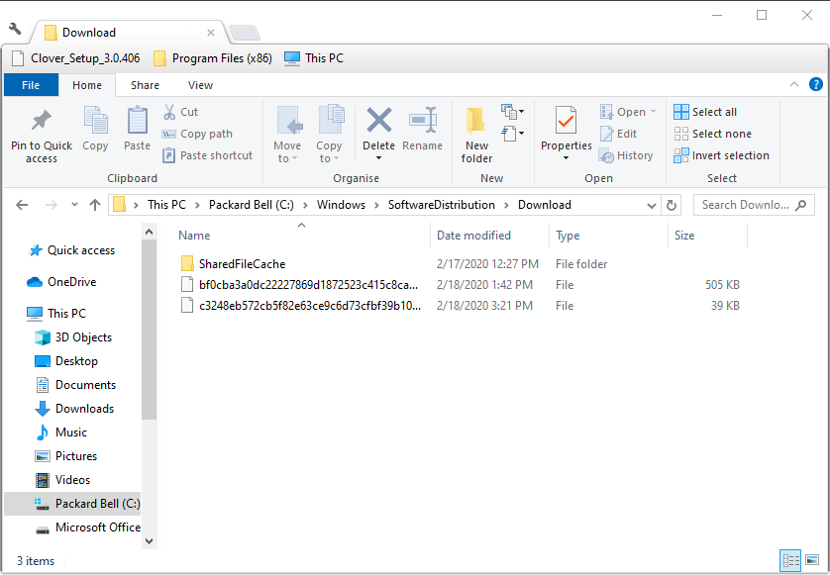The width and height of the screenshot is (830, 575).
Task: Click the Clover wrench settings icon
Action: point(15,29)
